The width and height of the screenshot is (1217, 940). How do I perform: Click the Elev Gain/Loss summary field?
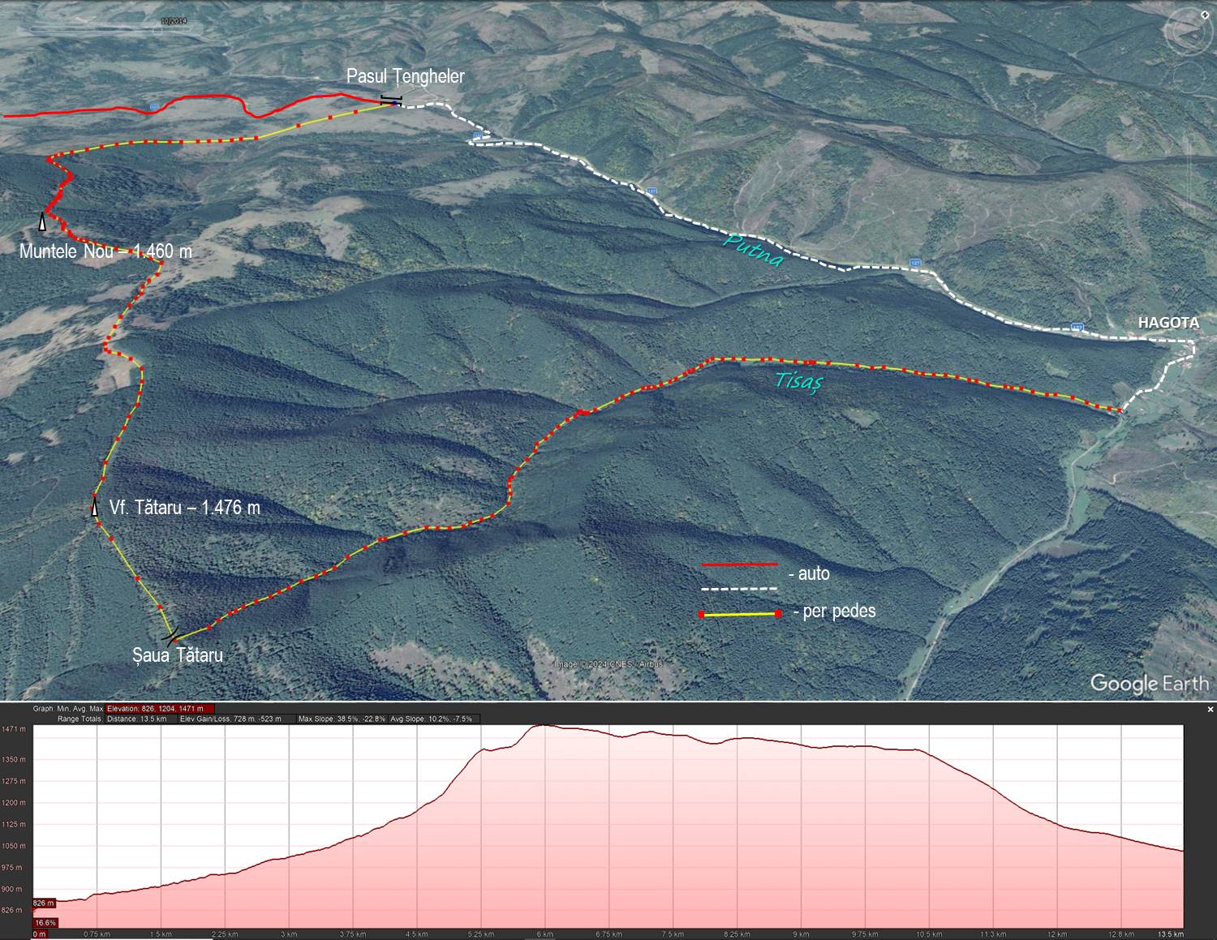[x=230, y=719]
